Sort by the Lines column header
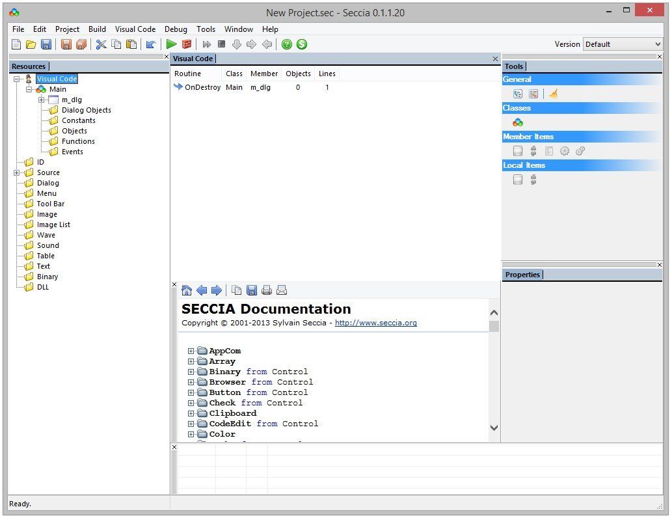 pyautogui.click(x=327, y=74)
